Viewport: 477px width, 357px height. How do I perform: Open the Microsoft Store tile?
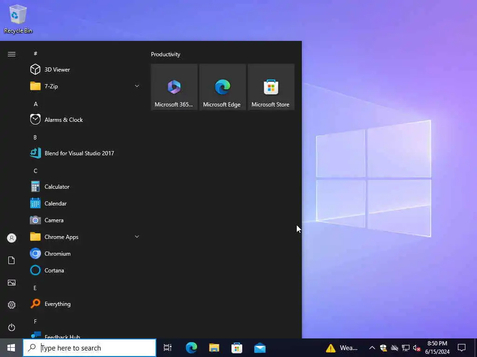271,87
